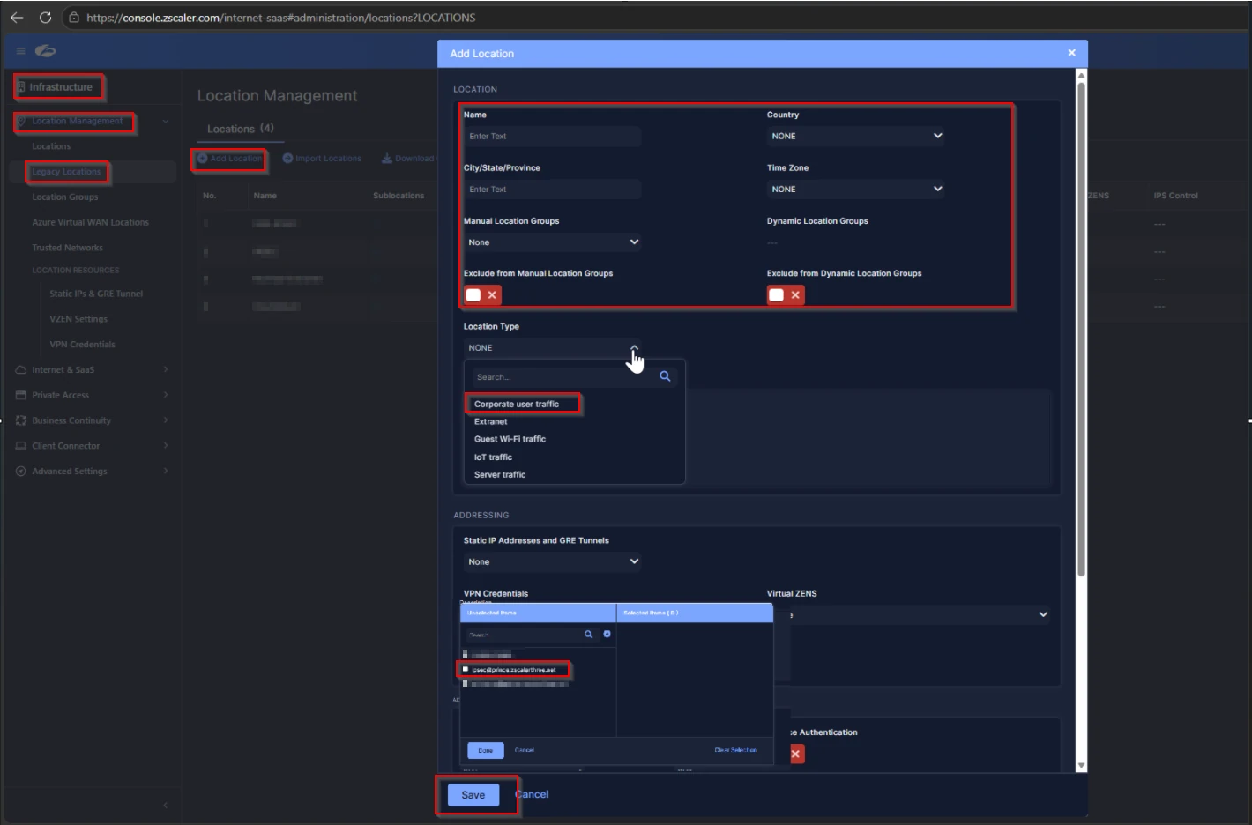The width and height of the screenshot is (1252, 825).
Task: Close the Add Location dialog
Action: click(1072, 53)
